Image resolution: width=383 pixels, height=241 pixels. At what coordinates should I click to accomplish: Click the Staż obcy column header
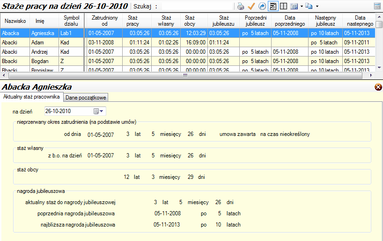tap(190, 21)
